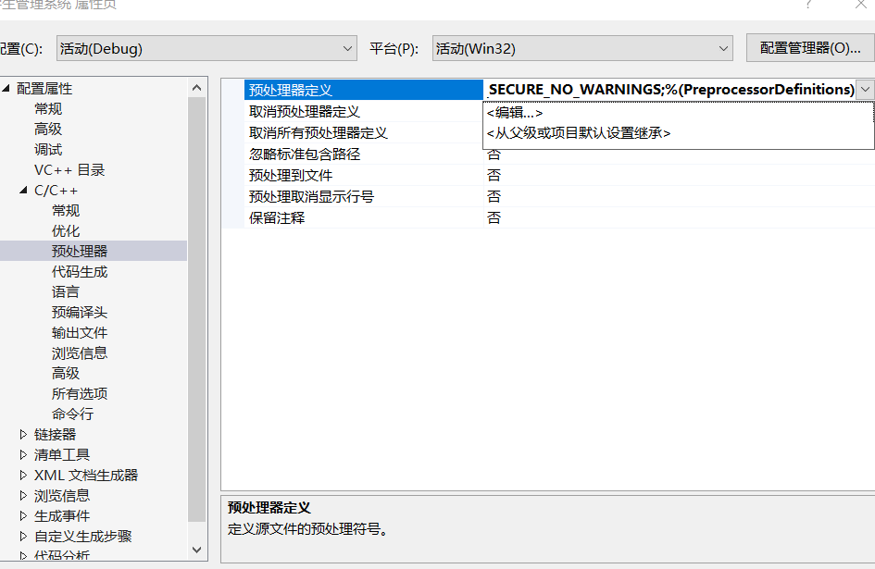Expand the 生成事件 tree node
Image resolution: width=875 pixels, height=569 pixels.
tap(23, 515)
